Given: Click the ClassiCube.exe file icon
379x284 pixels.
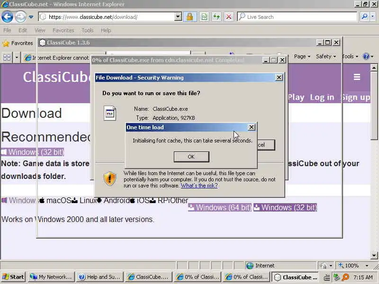Looking at the screenshot, I should click(110, 113).
